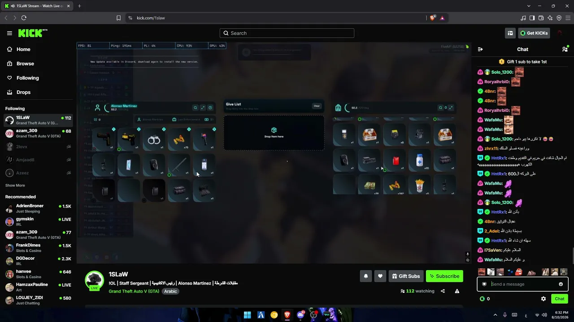Follow the channel with heart button
The height and width of the screenshot is (322, 574).
tap(380, 276)
